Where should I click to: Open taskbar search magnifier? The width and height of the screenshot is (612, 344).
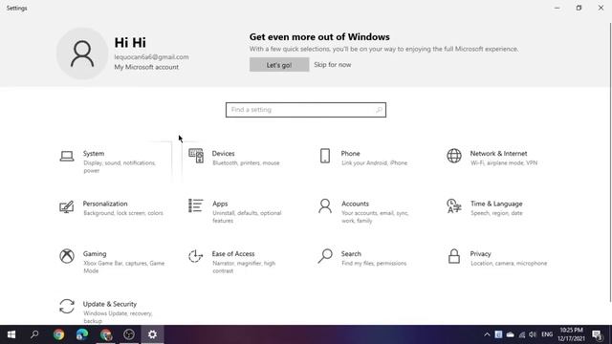point(34,334)
